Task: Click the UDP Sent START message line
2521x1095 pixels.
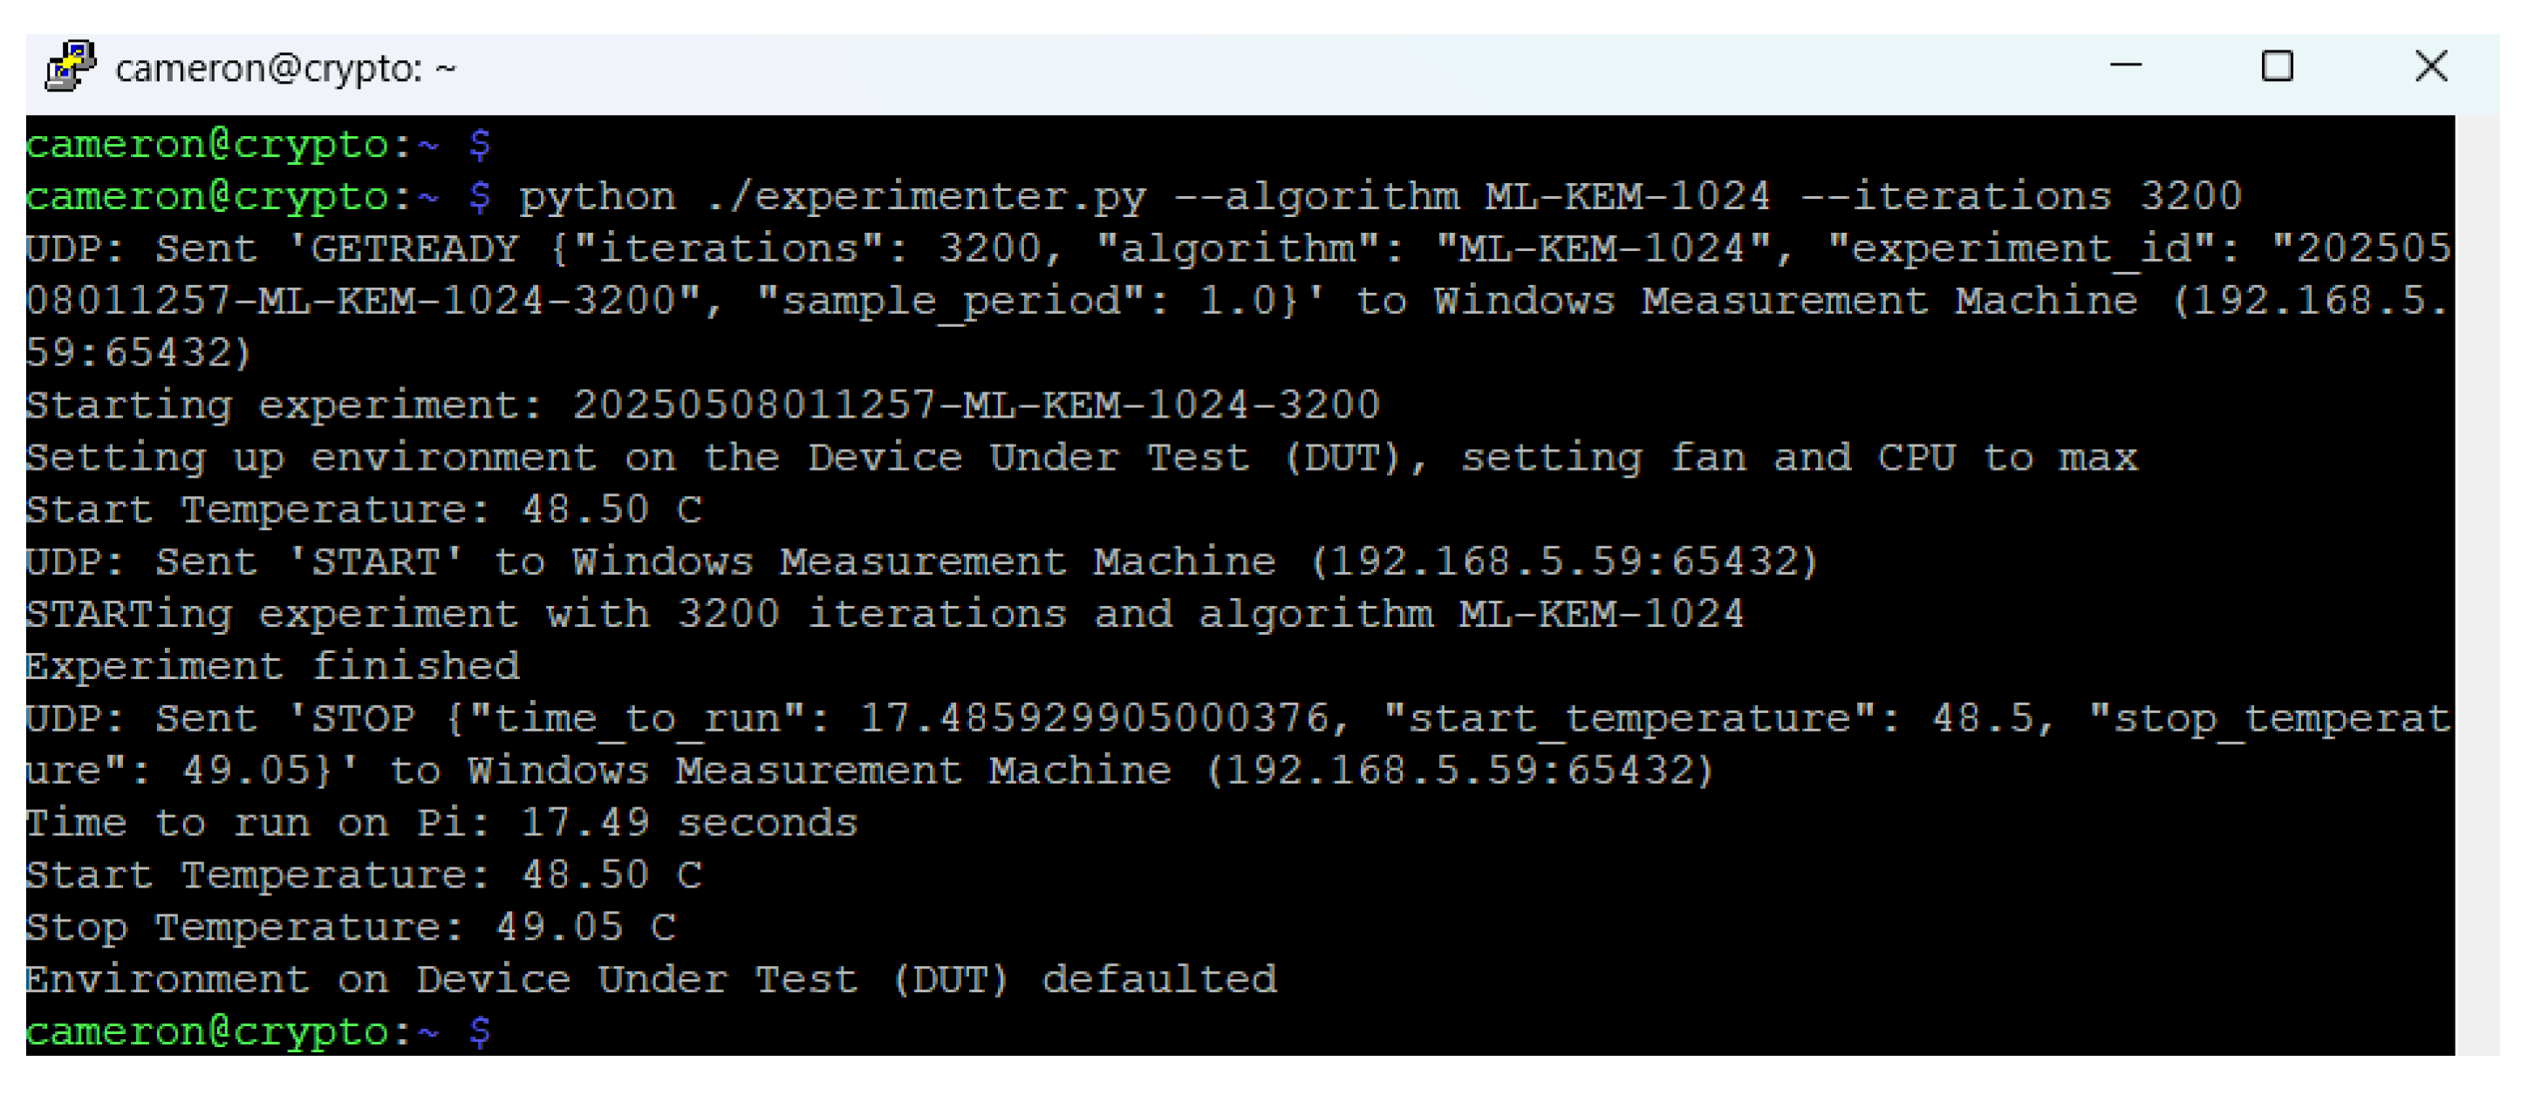Action: pos(920,561)
